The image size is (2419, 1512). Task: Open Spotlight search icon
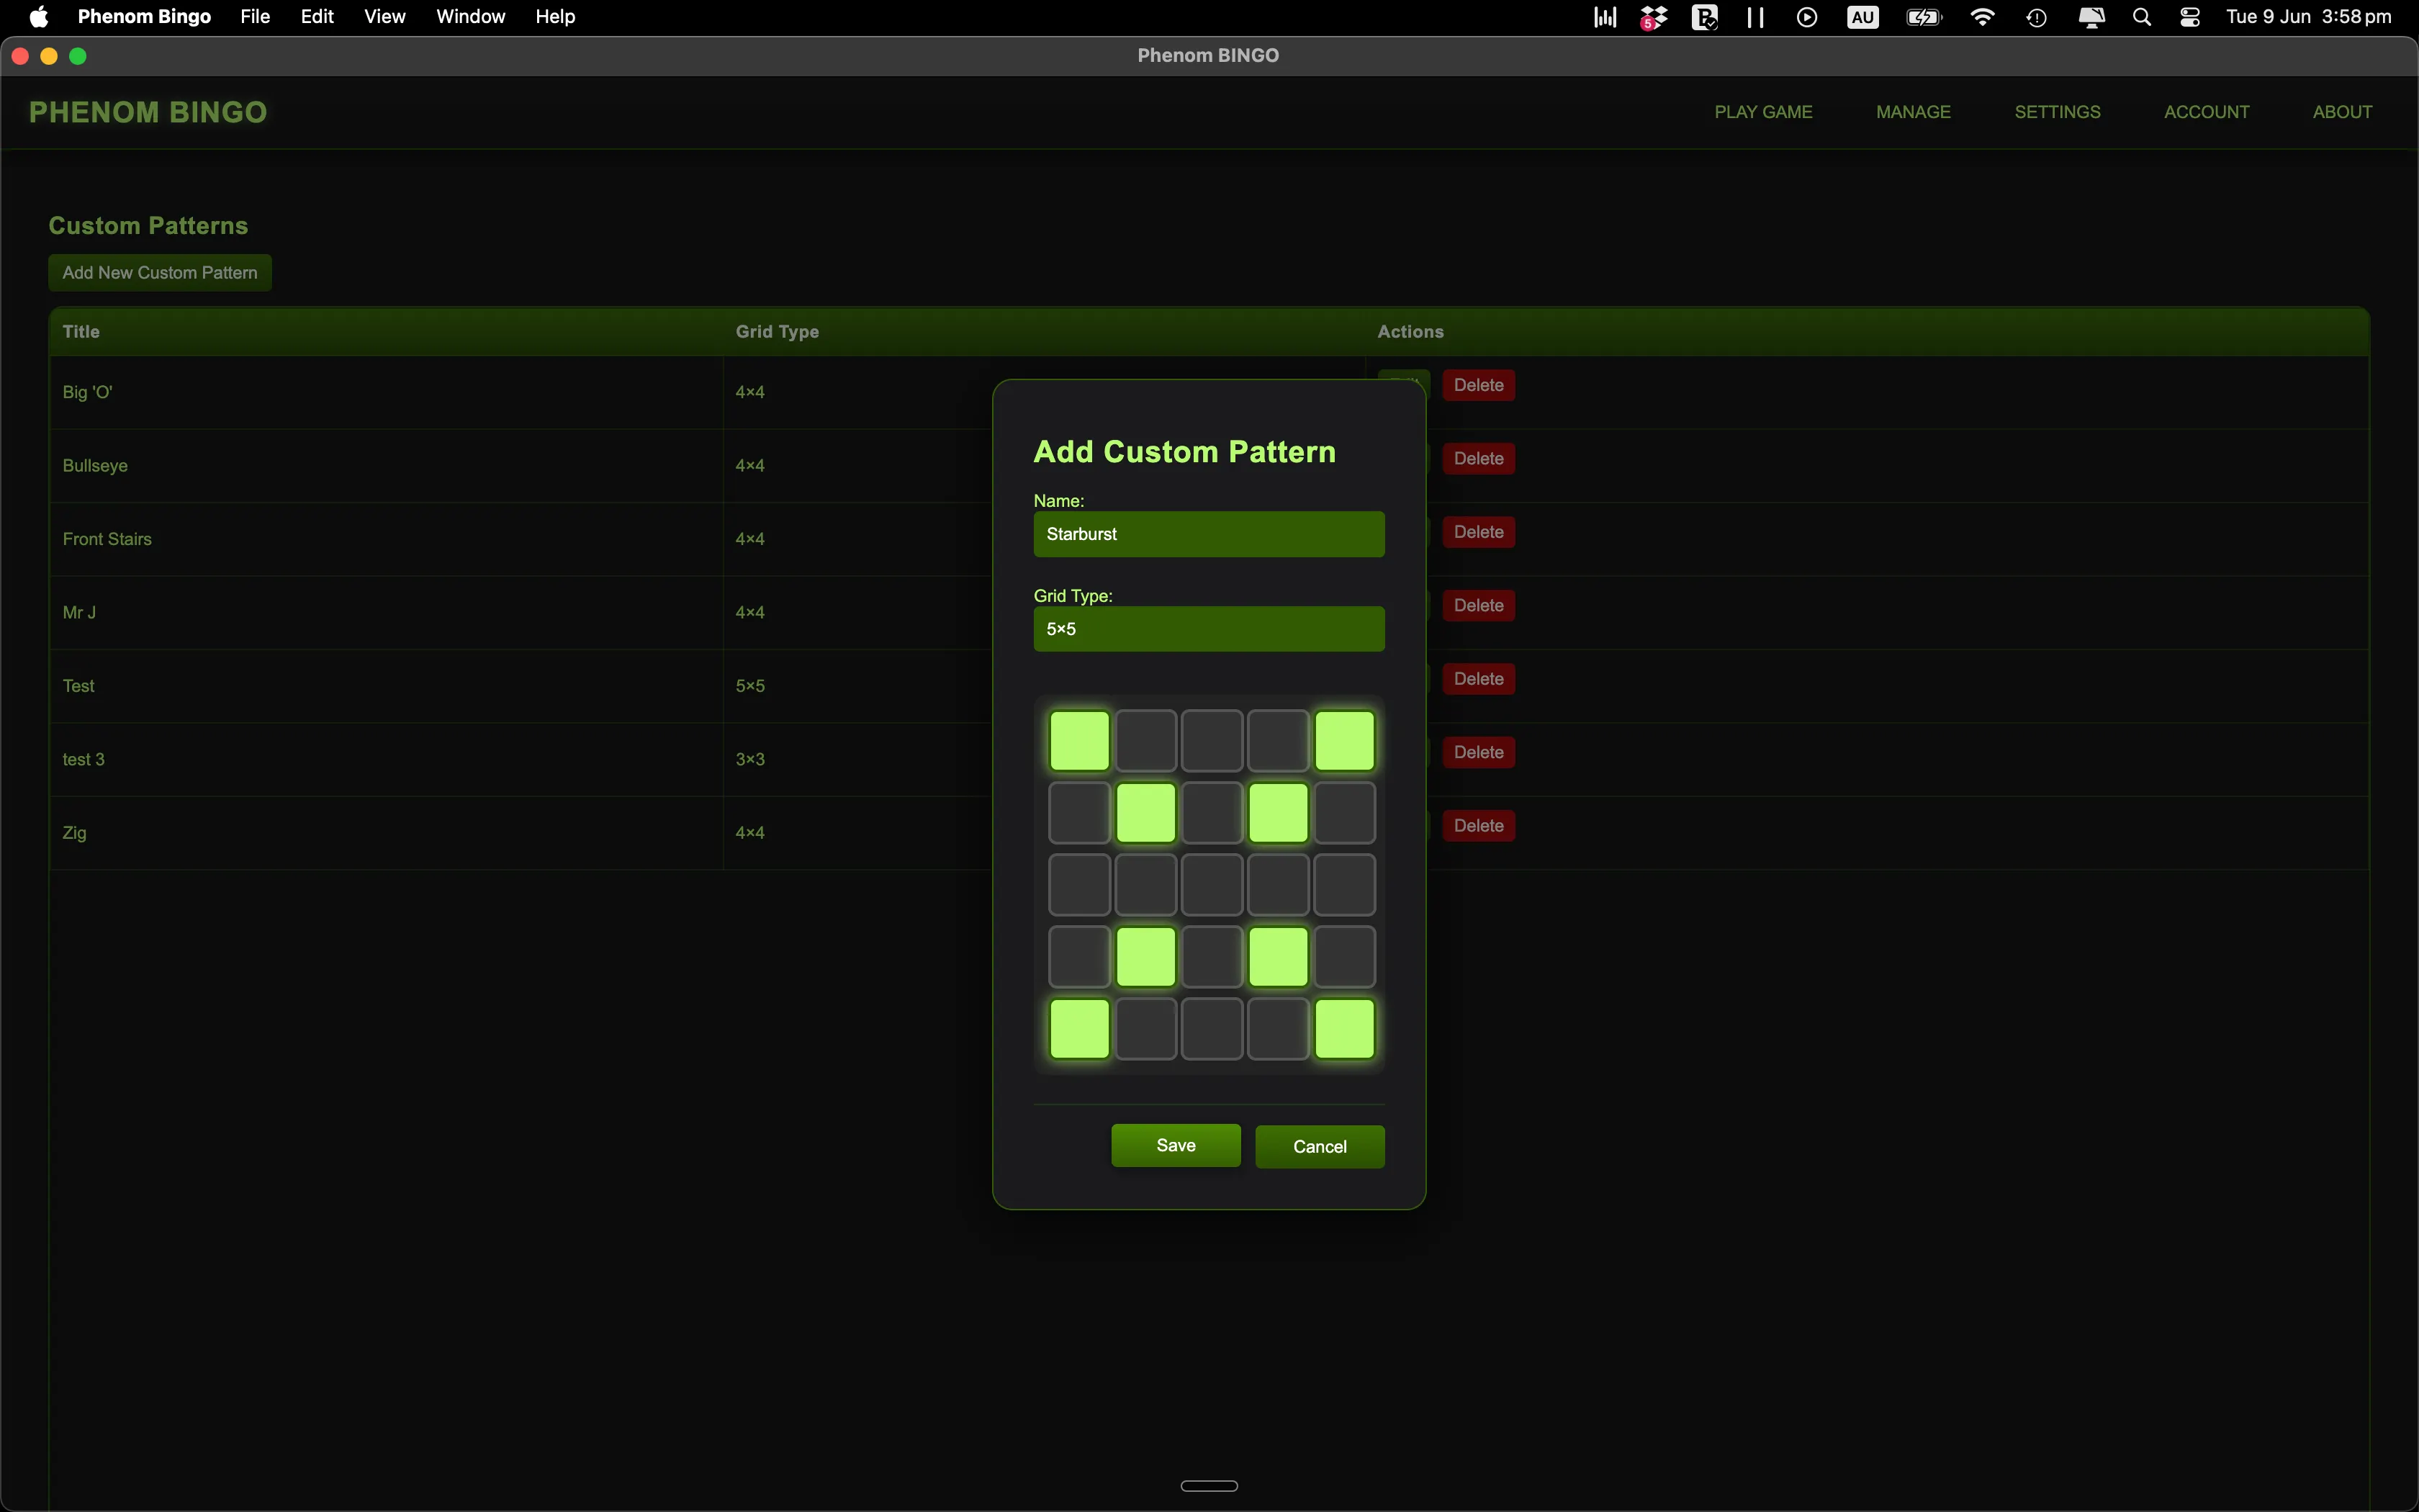(x=2141, y=17)
